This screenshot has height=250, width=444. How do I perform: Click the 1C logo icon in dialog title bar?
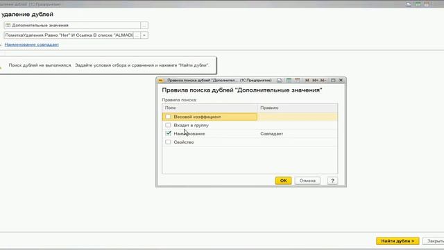click(161, 81)
